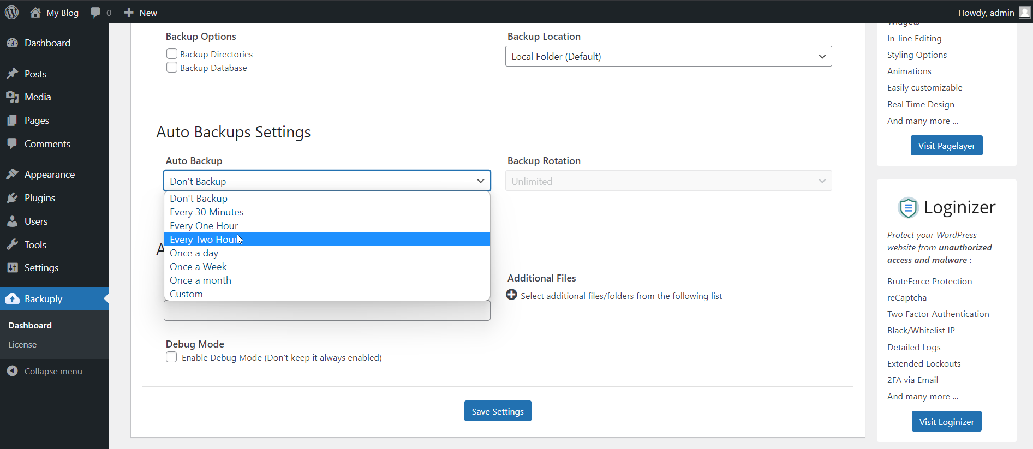Click reCaptcha feature text
The height and width of the screenshot is (449, 1033).
(x=907, y=297)
